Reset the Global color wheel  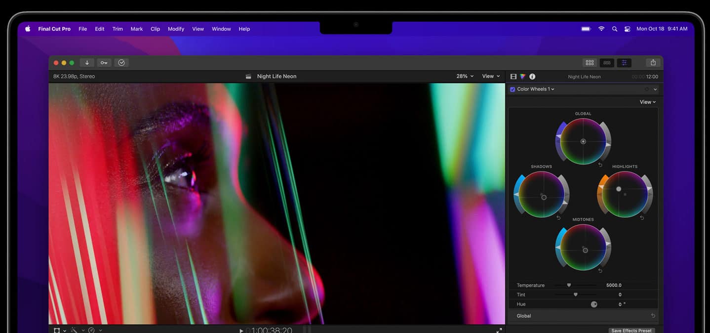(x=600, y=165)
